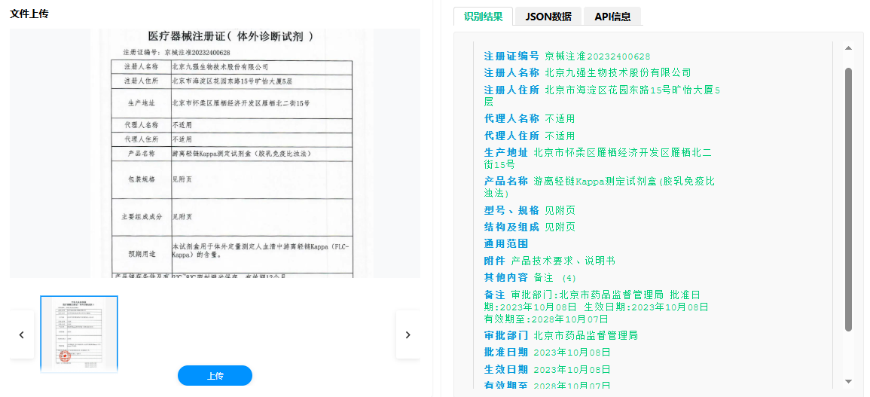Select the value 产品技术要求、说明书
The image size is (870, 397).
(x=563, y=261)
